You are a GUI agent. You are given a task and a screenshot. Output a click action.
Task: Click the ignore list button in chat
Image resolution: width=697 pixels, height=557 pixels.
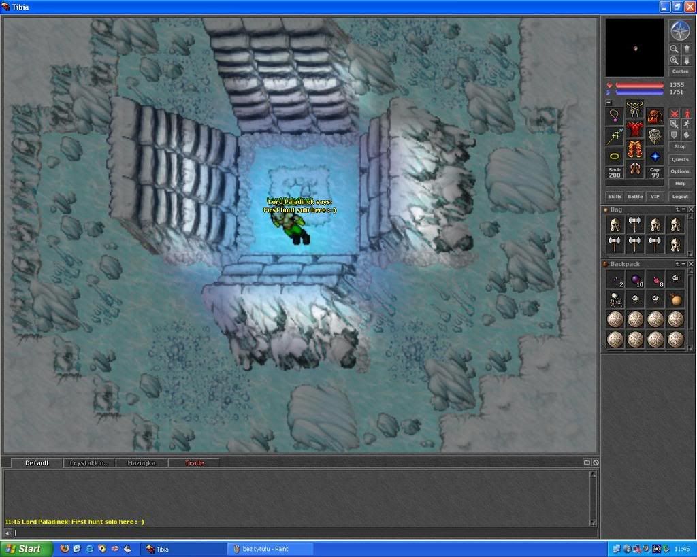point(596,462)
